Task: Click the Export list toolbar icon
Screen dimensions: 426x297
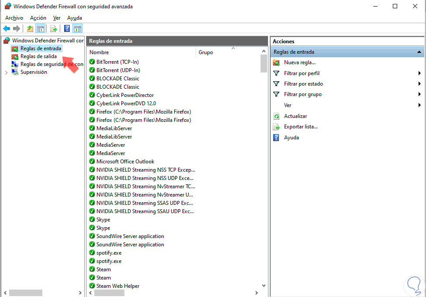Action: [54, 28]
